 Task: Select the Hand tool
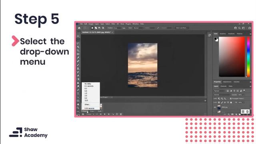point(78,104)
